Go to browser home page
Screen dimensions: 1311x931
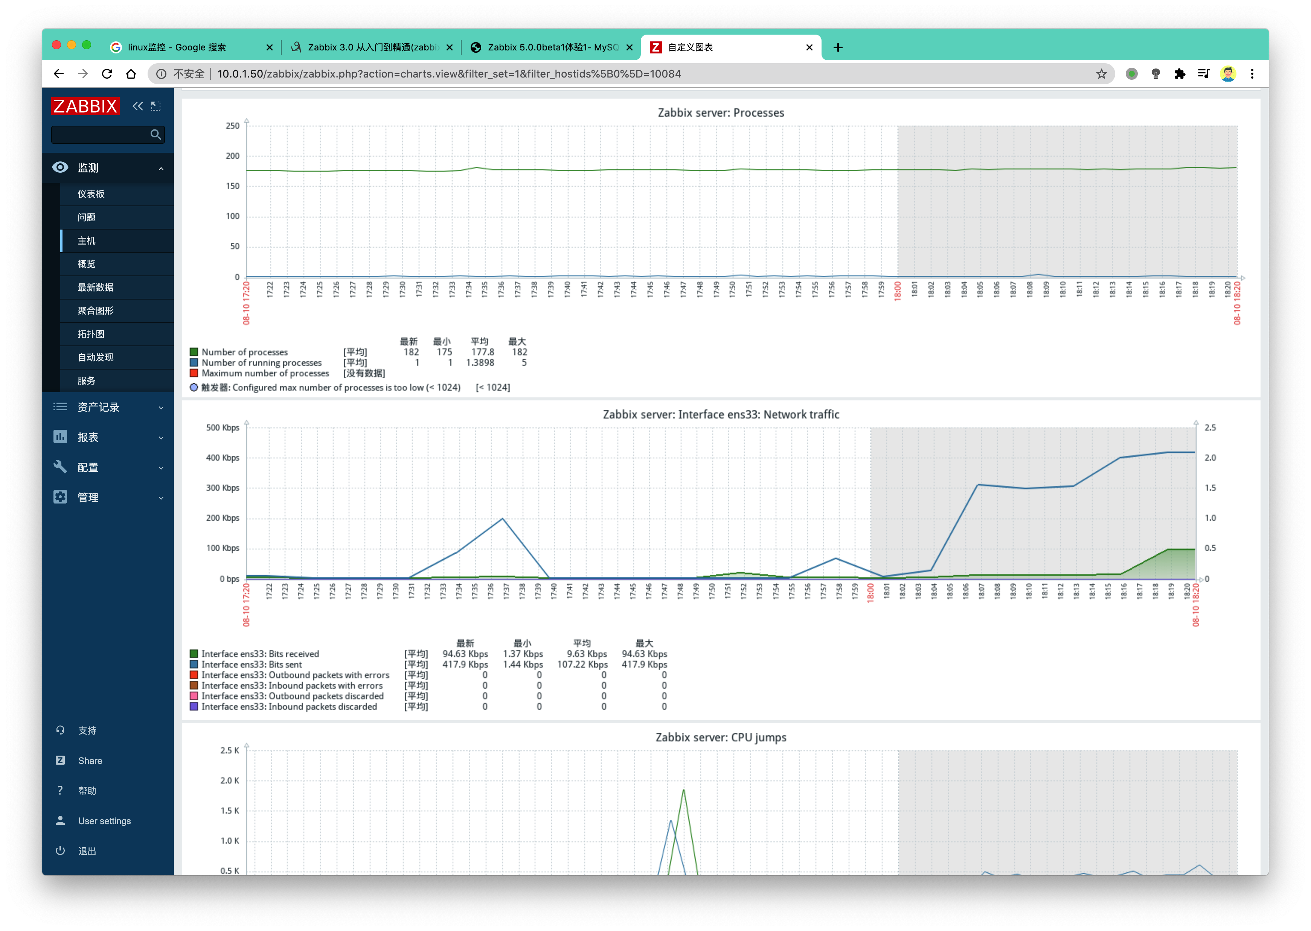(x=131, y=73)
